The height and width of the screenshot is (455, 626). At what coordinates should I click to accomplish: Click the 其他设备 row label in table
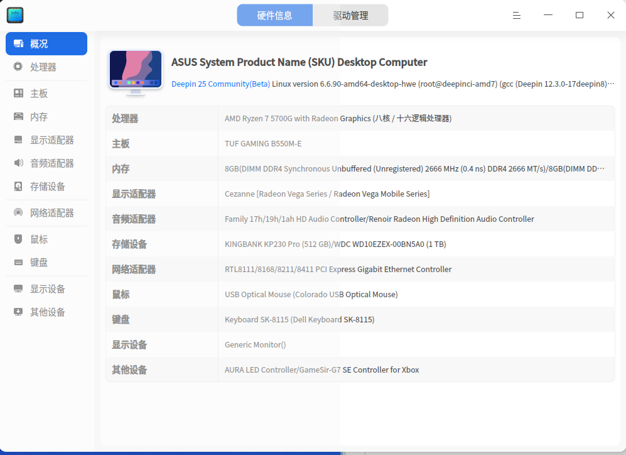(x=129, y=370)
